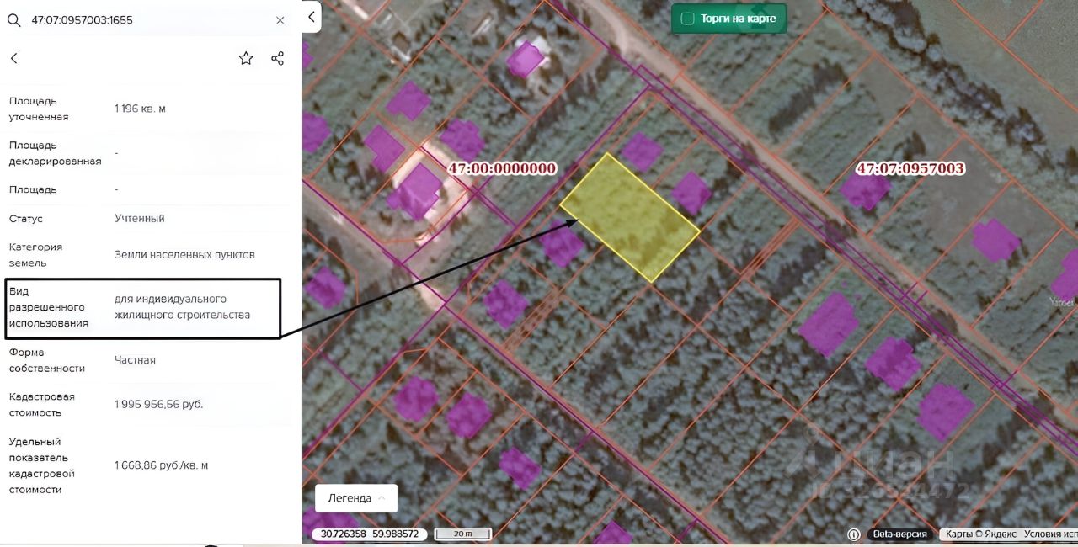Open the 'Карты © Яндекс' link
The height and width of the screenshot is (547, 1078).
[x=980, y=534]
